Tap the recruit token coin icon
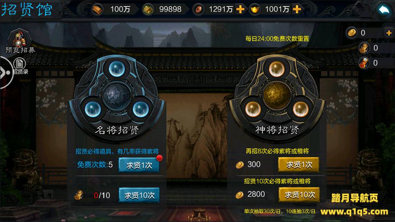 [352, 33]
